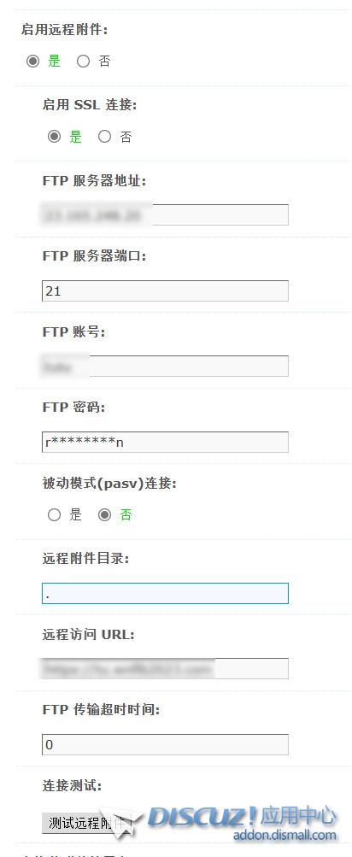
Task: Click the 启用远程附件 section label
Action: pos(64,30)
